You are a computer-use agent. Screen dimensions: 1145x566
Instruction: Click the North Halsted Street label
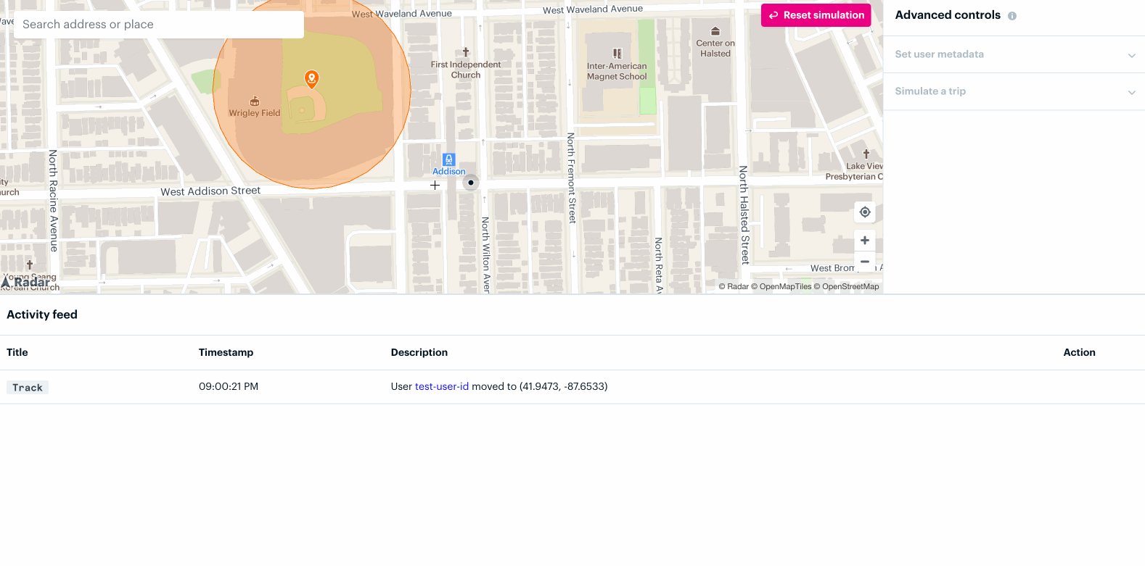coord(744,215)
